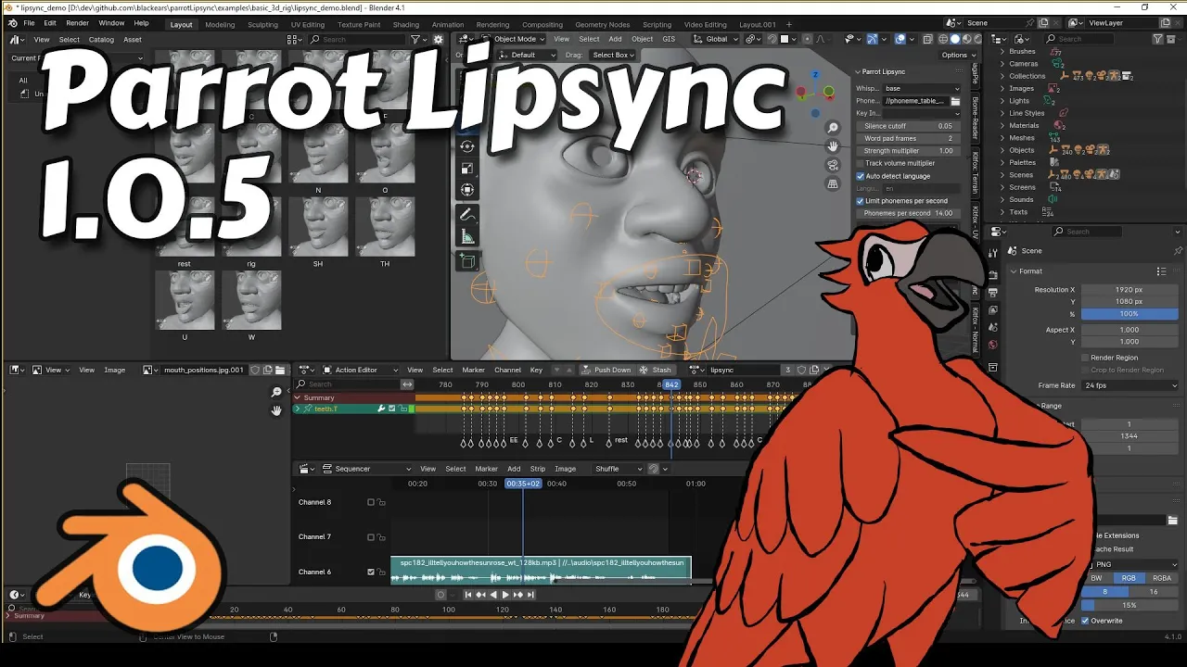
Task: Open World properties tab icon
Action: tap(992, 345)
